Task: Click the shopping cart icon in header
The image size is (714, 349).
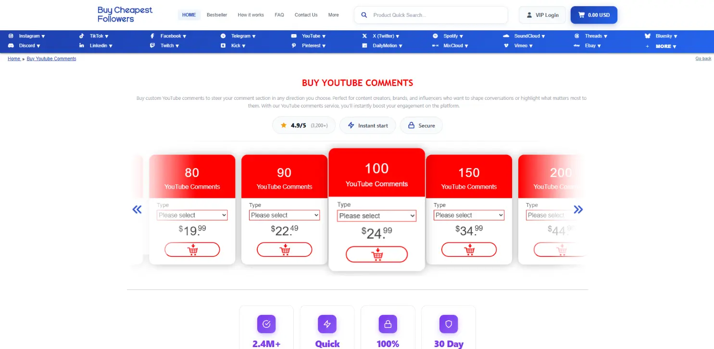Action: [x=582, y=15]
